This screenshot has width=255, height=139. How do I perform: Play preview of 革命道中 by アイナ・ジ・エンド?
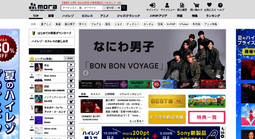71,107
